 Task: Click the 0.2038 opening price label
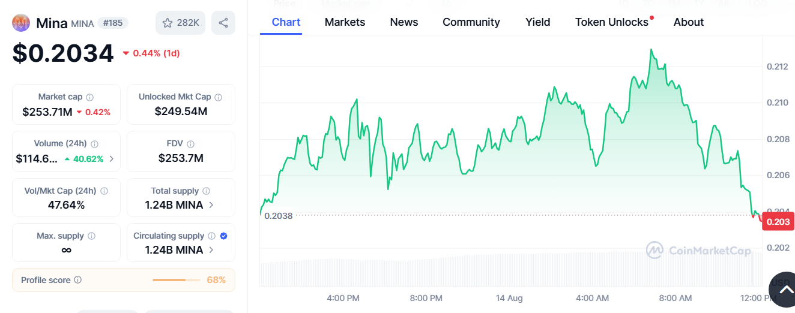click(279, 216)
